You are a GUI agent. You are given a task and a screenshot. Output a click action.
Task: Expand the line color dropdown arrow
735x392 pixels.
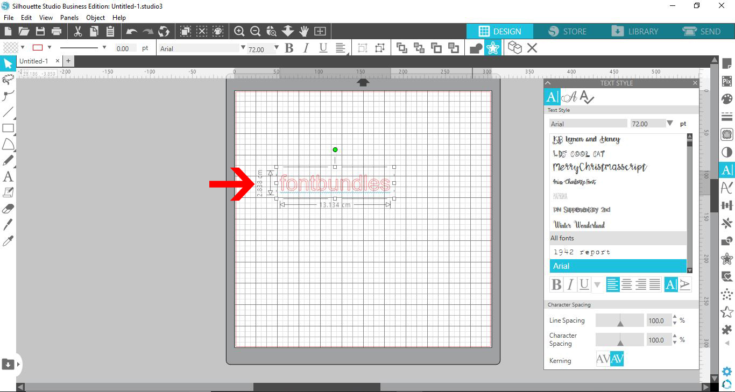[49, 47]
